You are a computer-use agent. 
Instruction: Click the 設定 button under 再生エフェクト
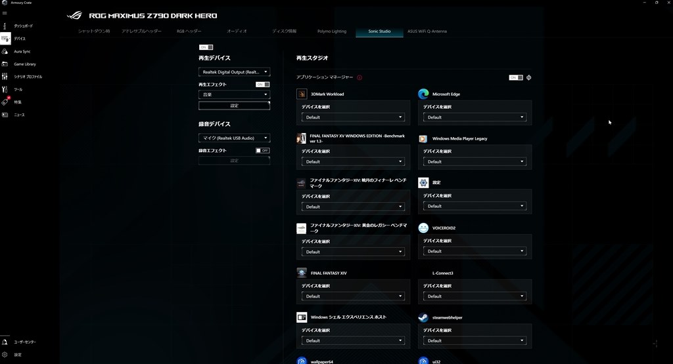click(235, 106)
